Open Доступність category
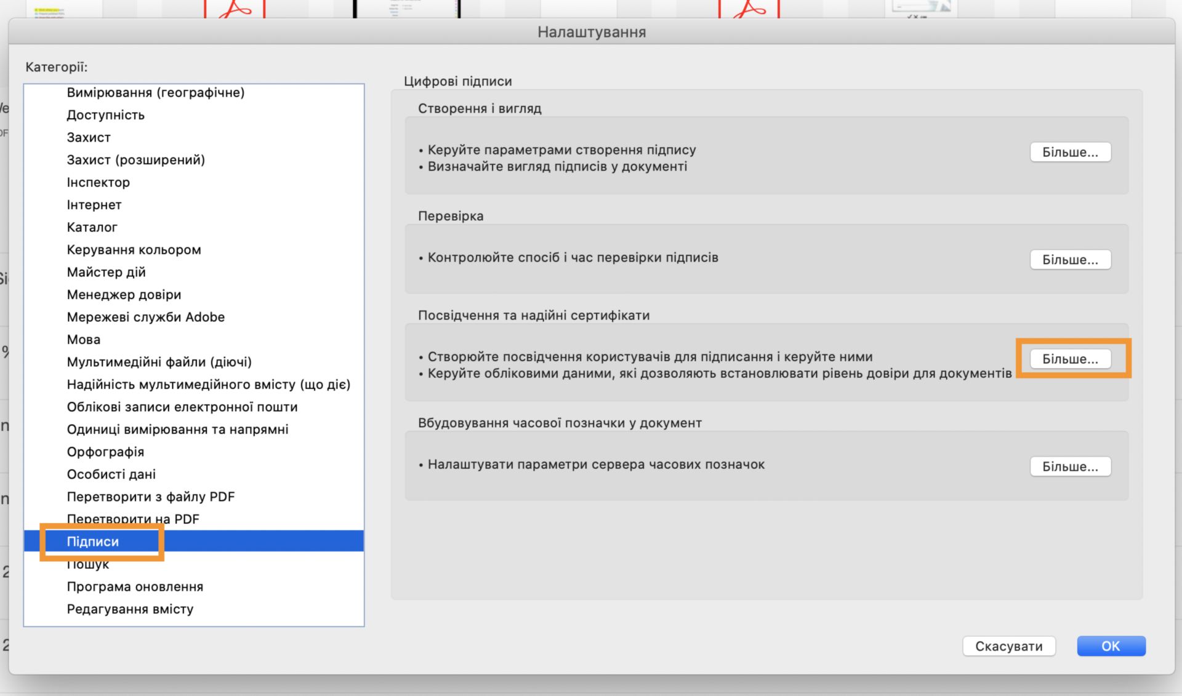Image resolution: width=1182 pixels, height=696 pixels. (105, 115)
